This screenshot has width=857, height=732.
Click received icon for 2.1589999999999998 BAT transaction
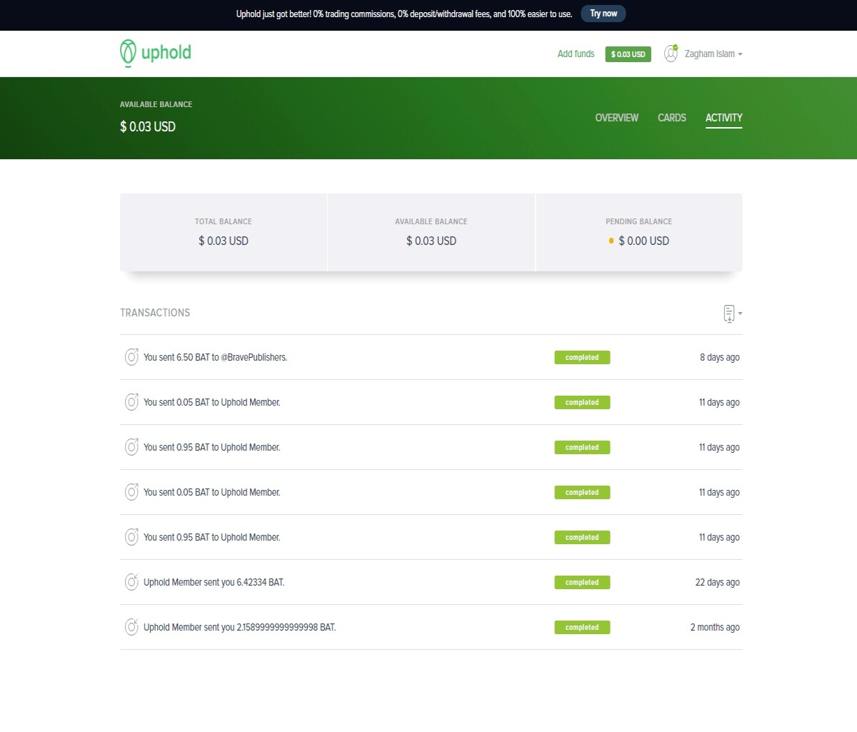tap(131, 627)
